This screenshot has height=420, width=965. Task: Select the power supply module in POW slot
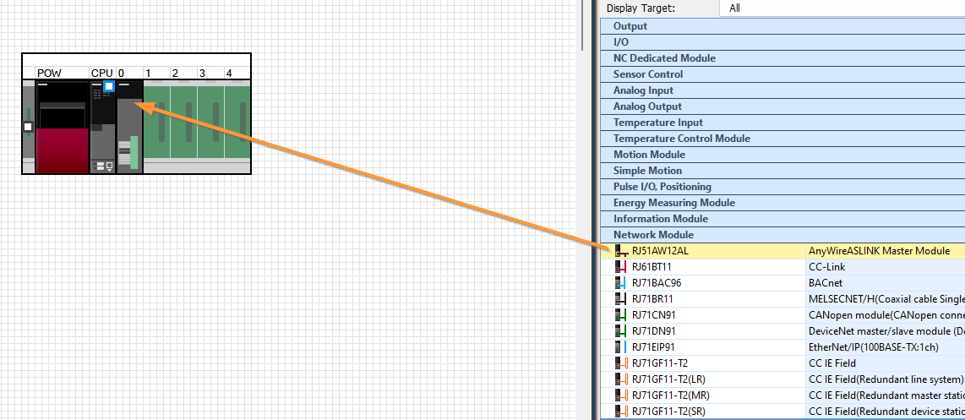click(62, 127)
